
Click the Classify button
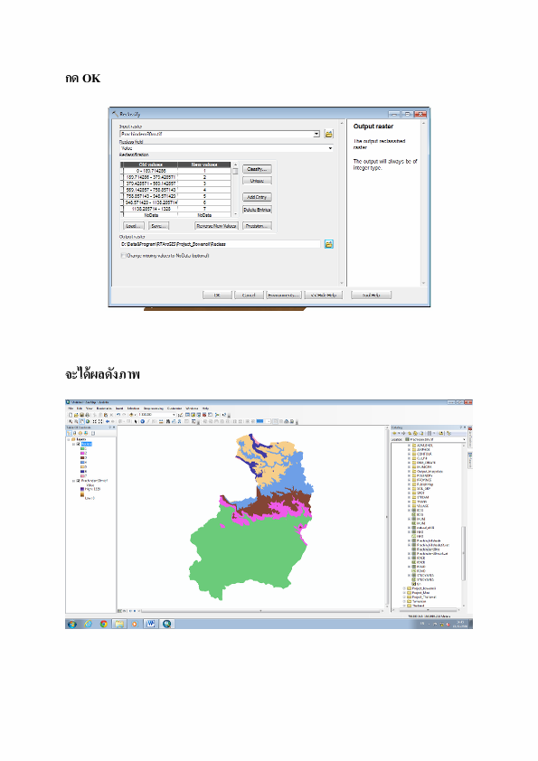click(x=257, y=169)
